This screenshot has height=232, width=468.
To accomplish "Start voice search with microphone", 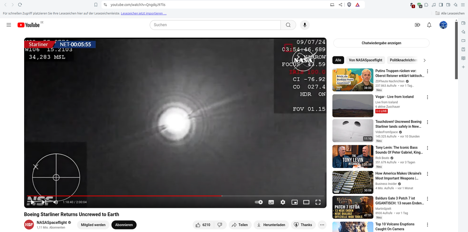I will (x=305, y=25).
